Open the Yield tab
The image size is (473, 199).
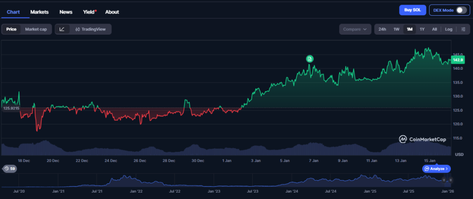point(90,12)
